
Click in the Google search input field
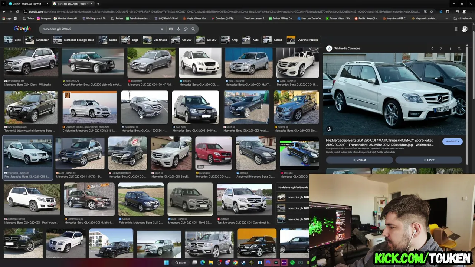tap(100, 29)
